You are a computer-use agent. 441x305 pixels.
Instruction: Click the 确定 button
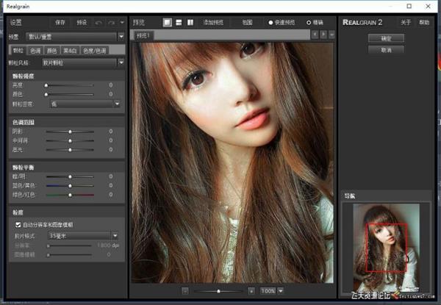pyautogui.click(x=387, y=37)
